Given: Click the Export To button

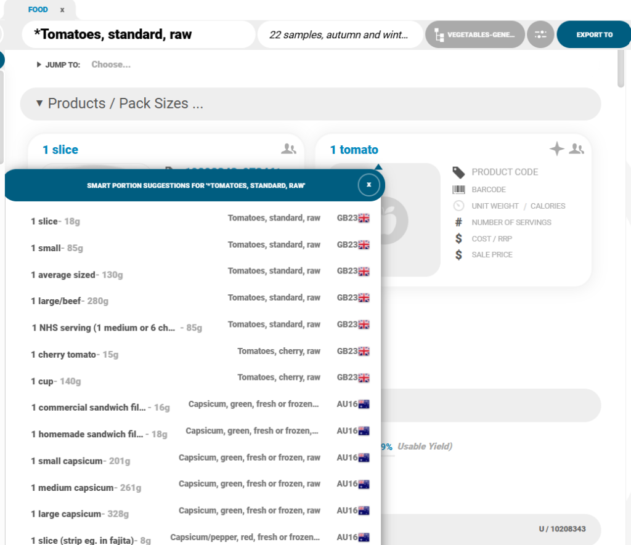Looking at the screenshot, I should tap(594, 34).
